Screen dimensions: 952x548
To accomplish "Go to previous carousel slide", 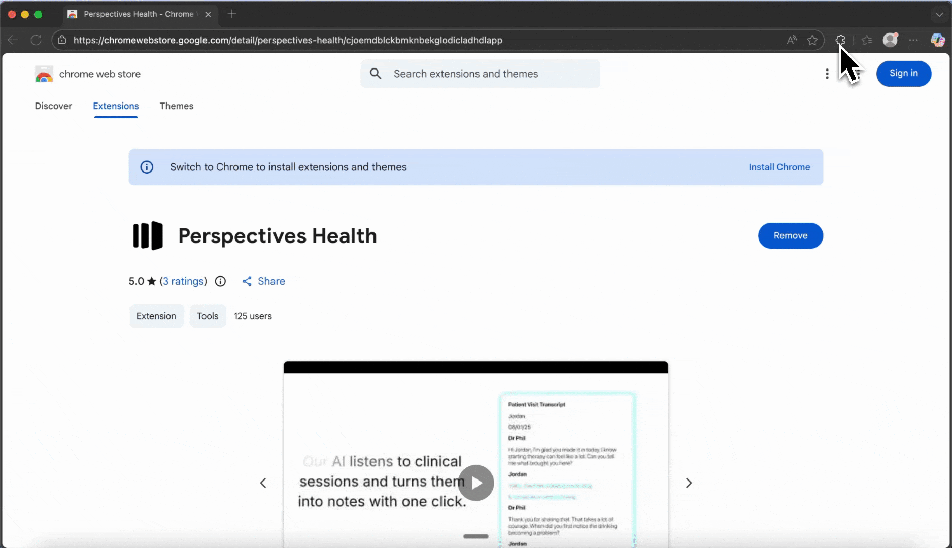I will pyautogui.click(x=263, y=483).
